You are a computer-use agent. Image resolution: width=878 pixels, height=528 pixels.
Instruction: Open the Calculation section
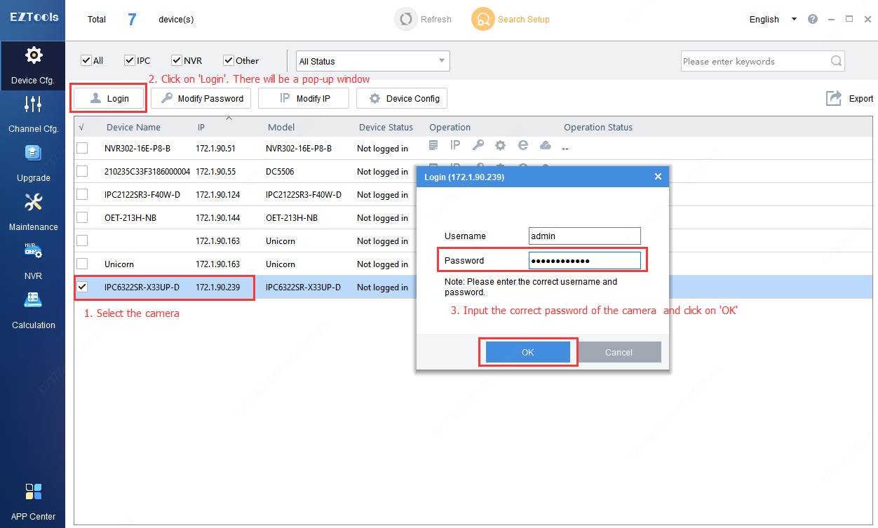[x=33, y=311]
